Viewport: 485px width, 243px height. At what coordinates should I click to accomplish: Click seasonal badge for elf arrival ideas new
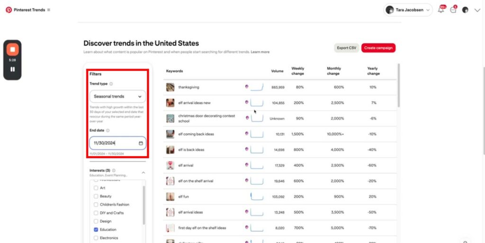pyautogui.click(x=246, y=102)
